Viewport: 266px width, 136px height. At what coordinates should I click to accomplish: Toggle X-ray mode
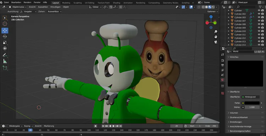tap(199, 7)
